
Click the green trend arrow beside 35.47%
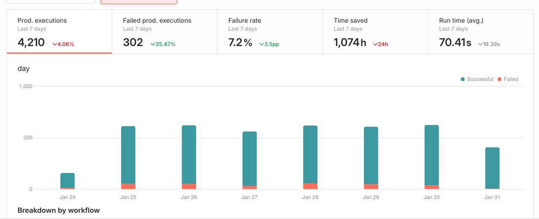coord(153,44)
